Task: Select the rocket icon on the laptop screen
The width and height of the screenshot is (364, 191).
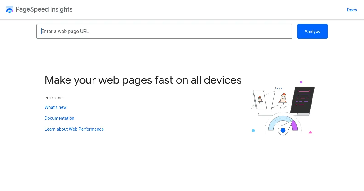Action: 283,98
